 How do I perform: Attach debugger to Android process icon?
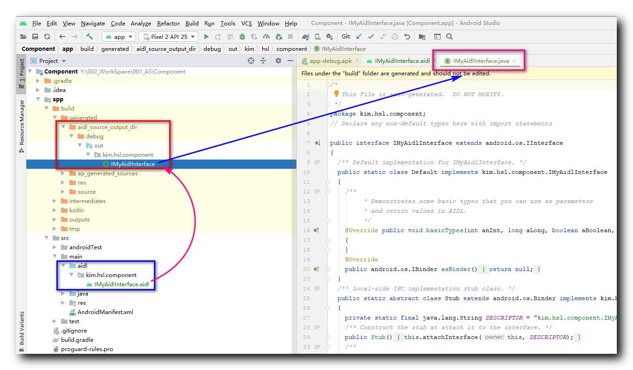[x=278, y=37]
